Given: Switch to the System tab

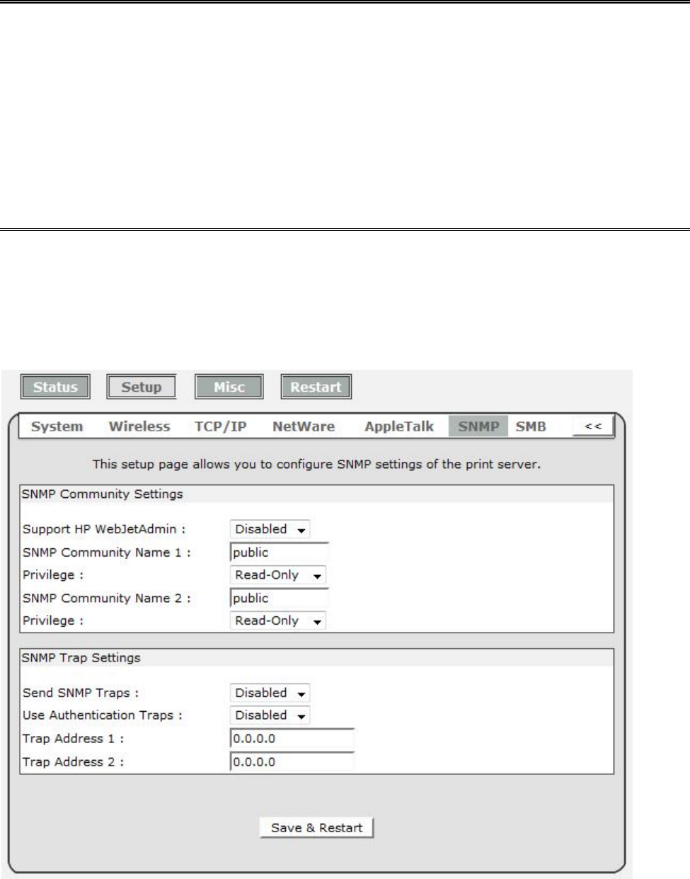Looking at the screenshot, I should 57,426.
